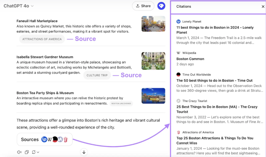266x157 pixels.
Task: Open the Isabella Stewart Gardner Museum thumbnail
Action: [153, 61]
